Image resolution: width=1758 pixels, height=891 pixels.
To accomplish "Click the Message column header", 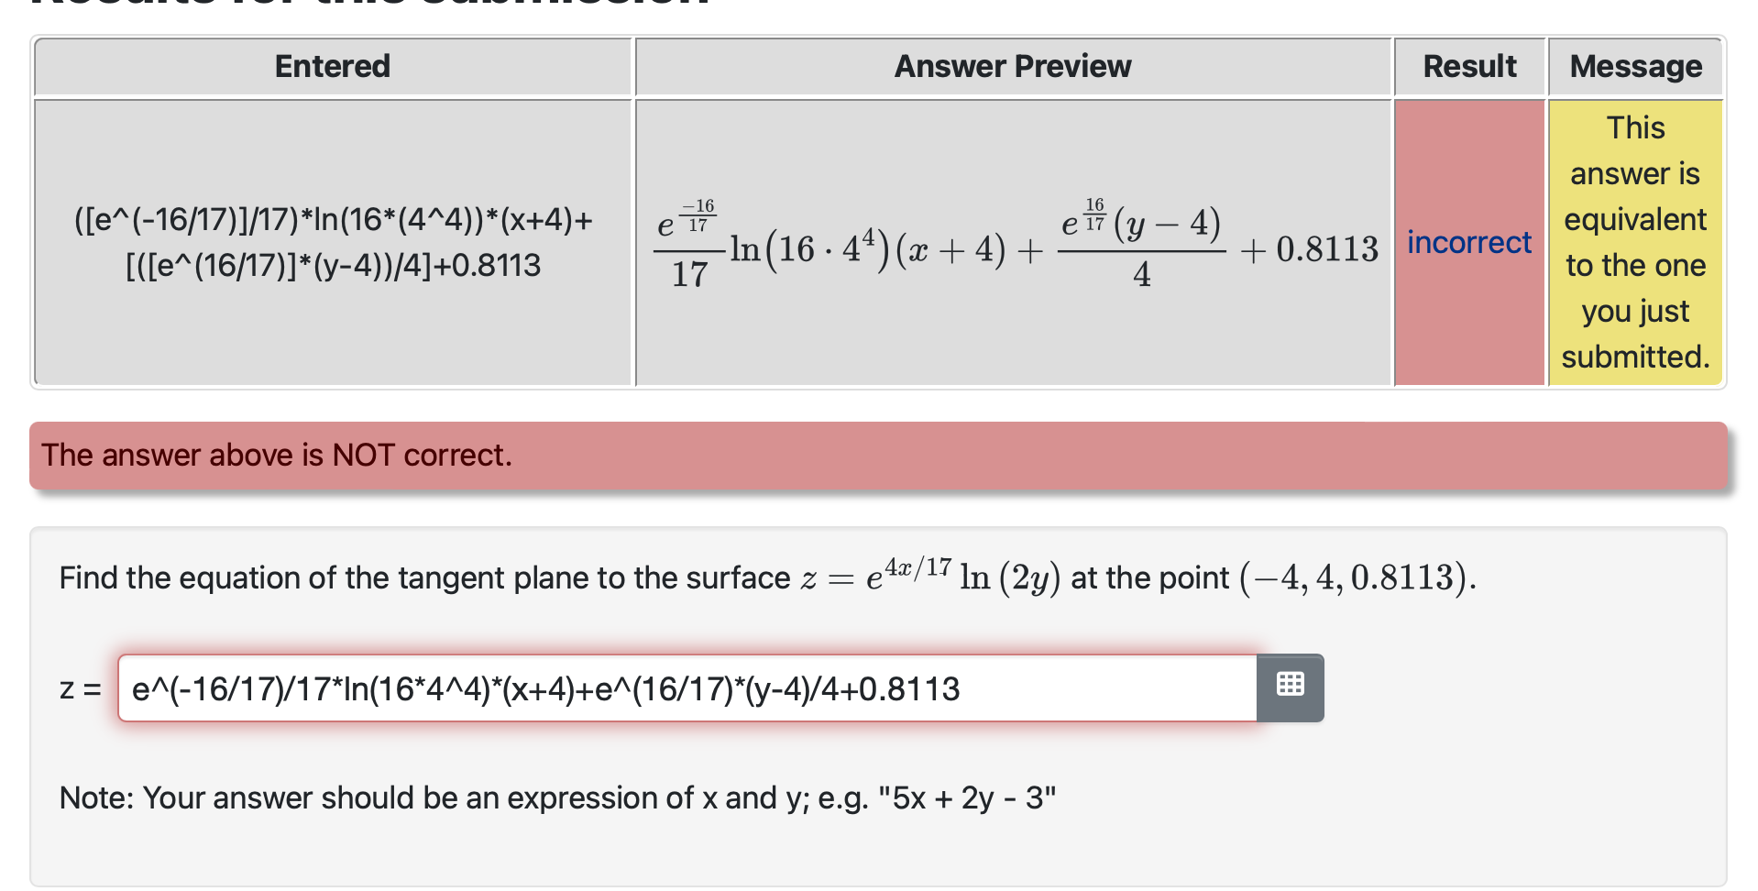I will pos(1634,65).
